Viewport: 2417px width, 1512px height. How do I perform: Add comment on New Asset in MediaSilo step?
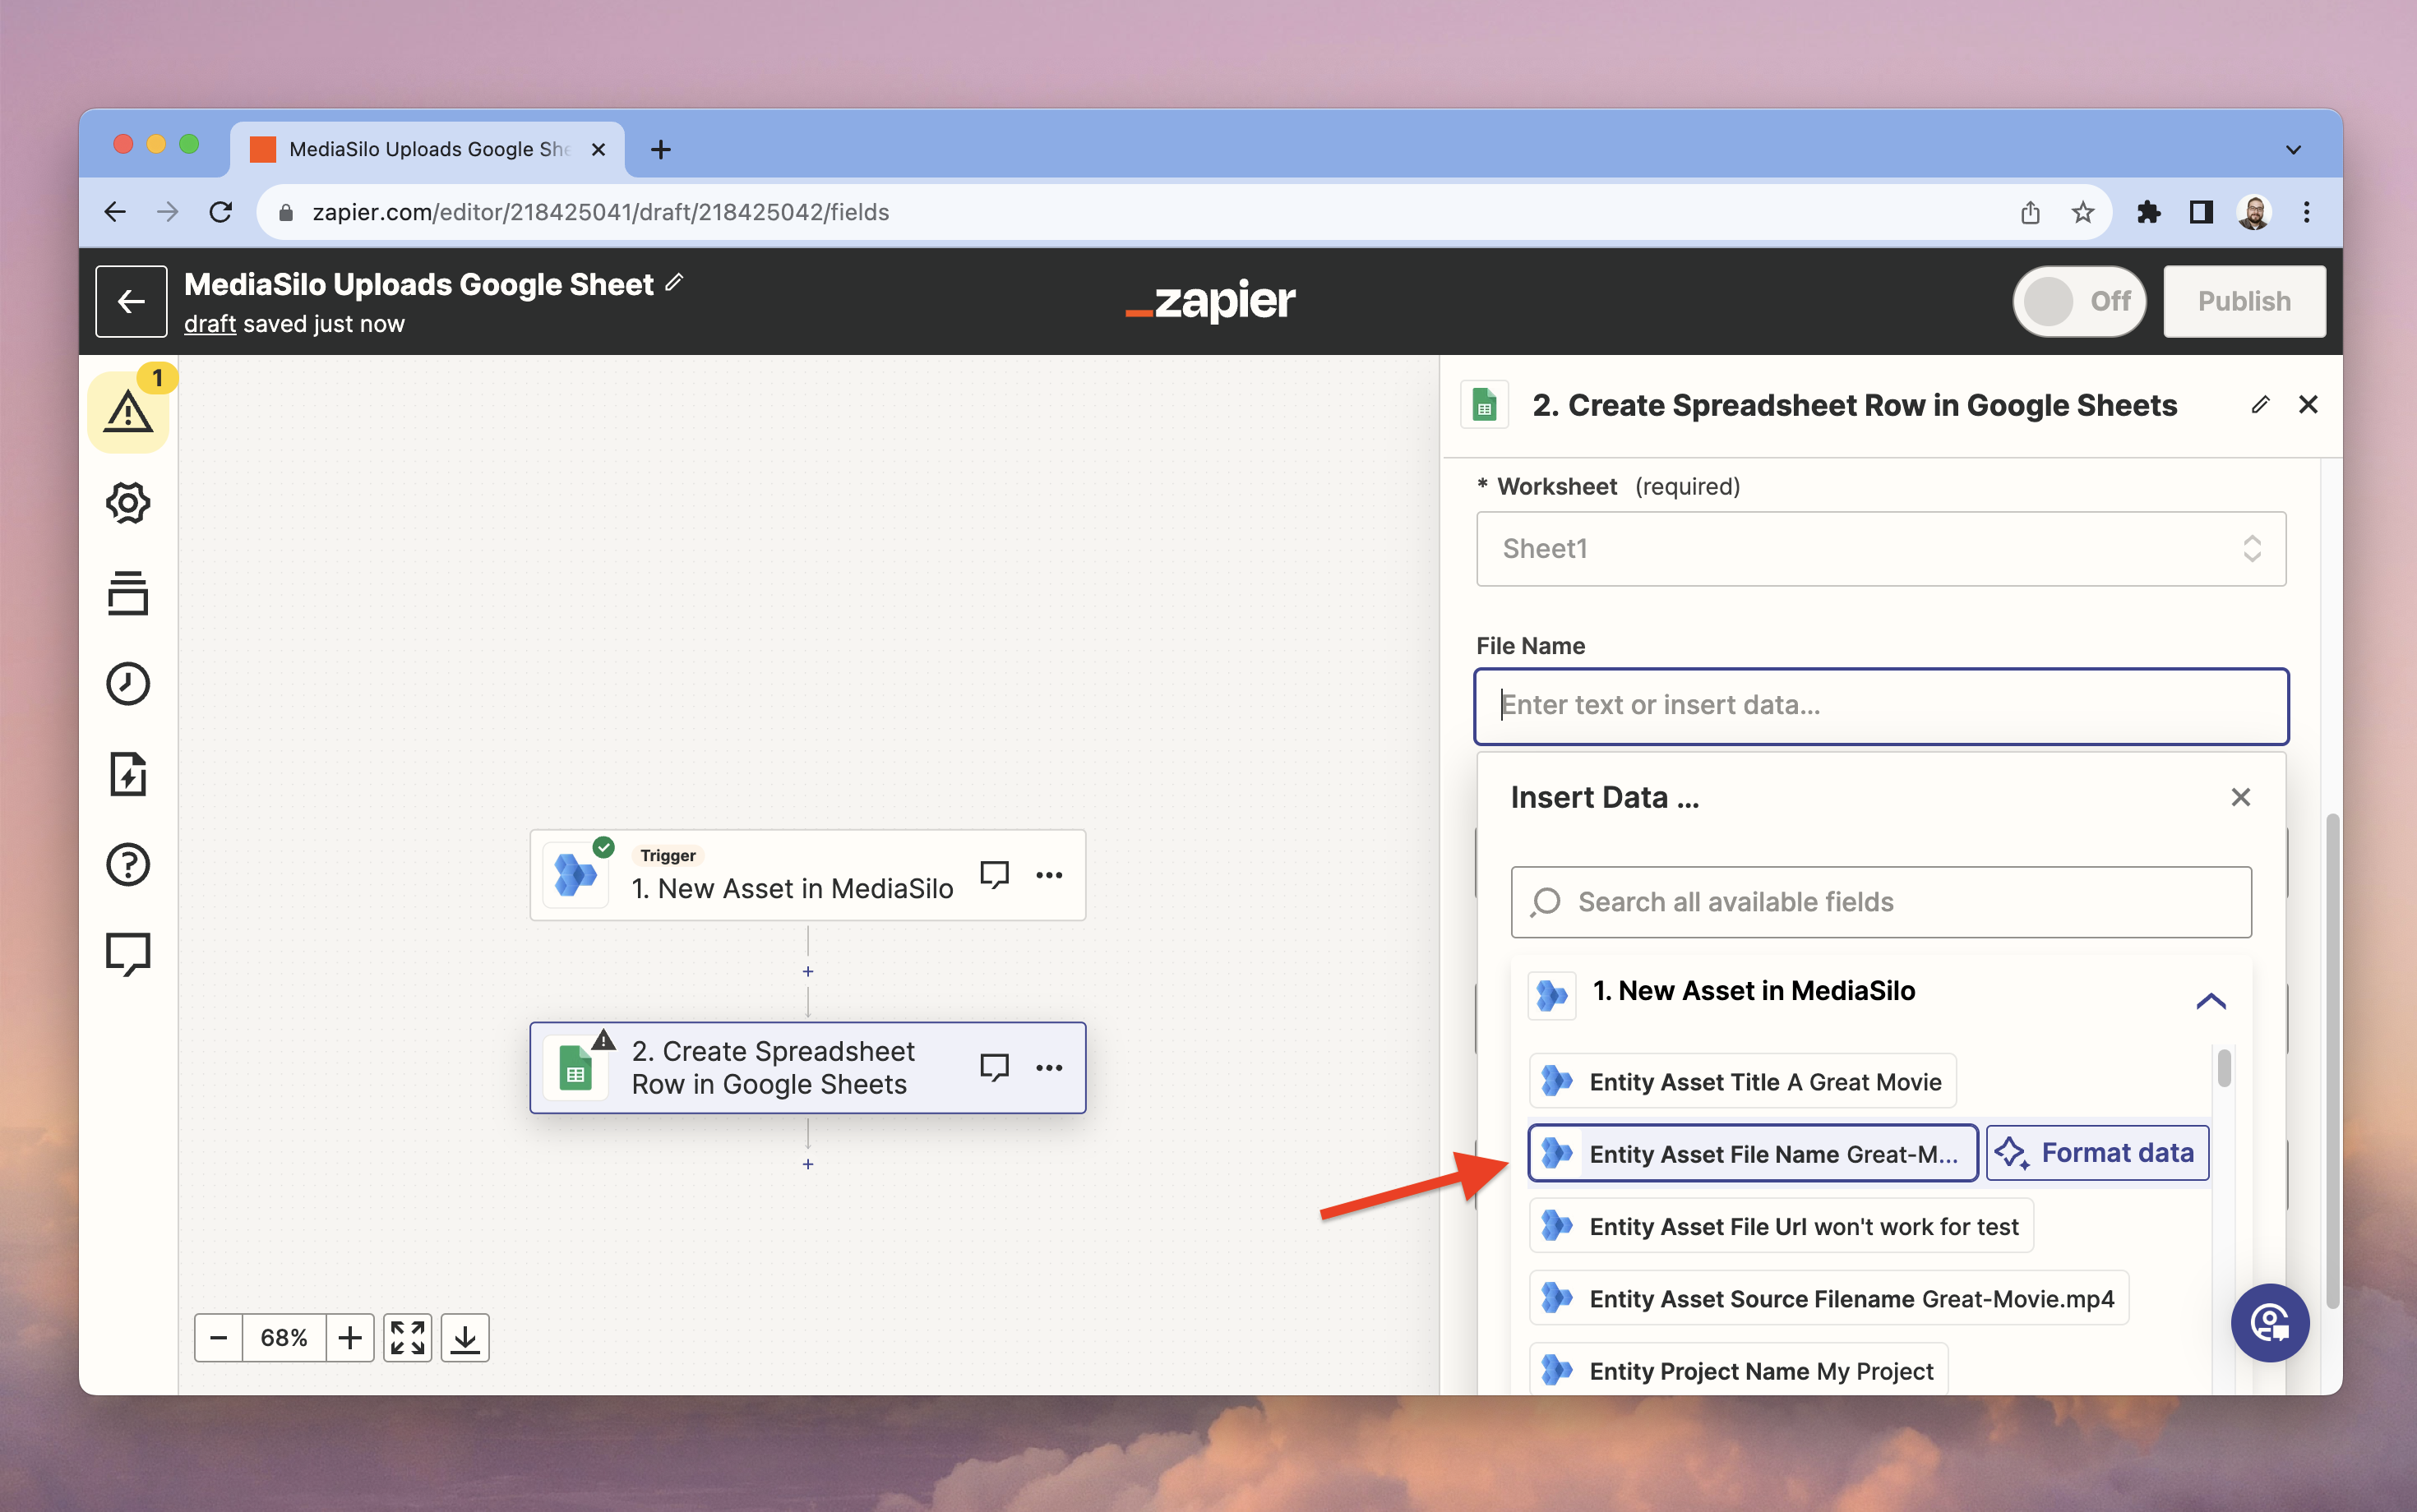pos(993,874)
